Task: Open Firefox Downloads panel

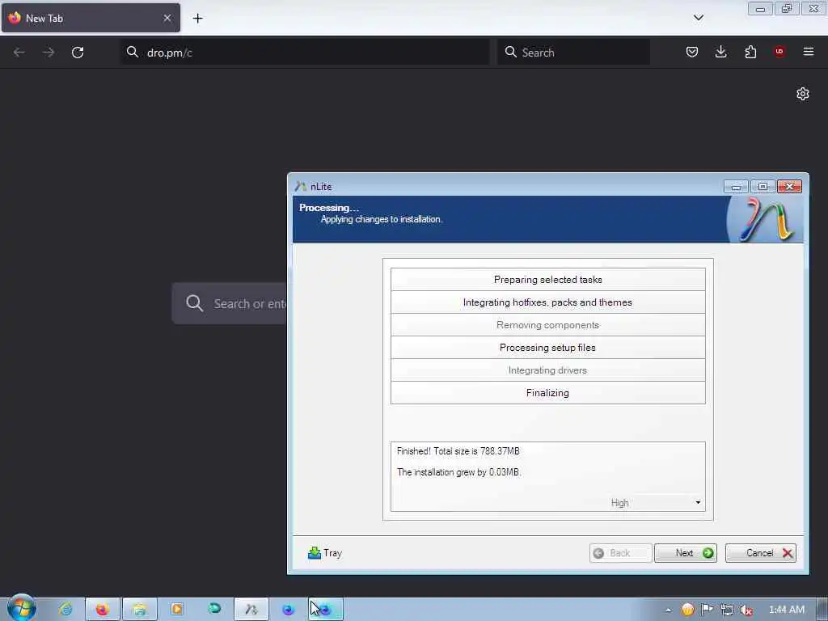Action: (720, 52)
